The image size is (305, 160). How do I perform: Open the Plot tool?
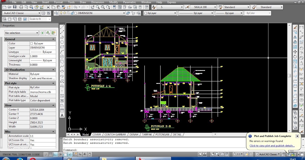(x=21, y=7)
